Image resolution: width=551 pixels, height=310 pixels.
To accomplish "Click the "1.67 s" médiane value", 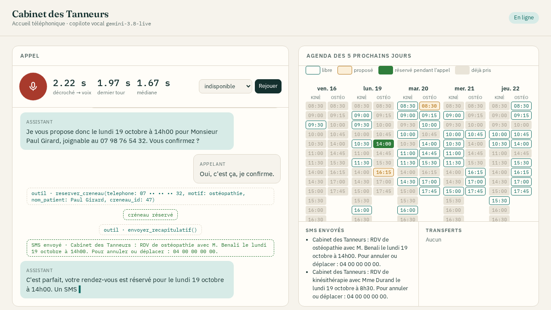I will 154,83.
